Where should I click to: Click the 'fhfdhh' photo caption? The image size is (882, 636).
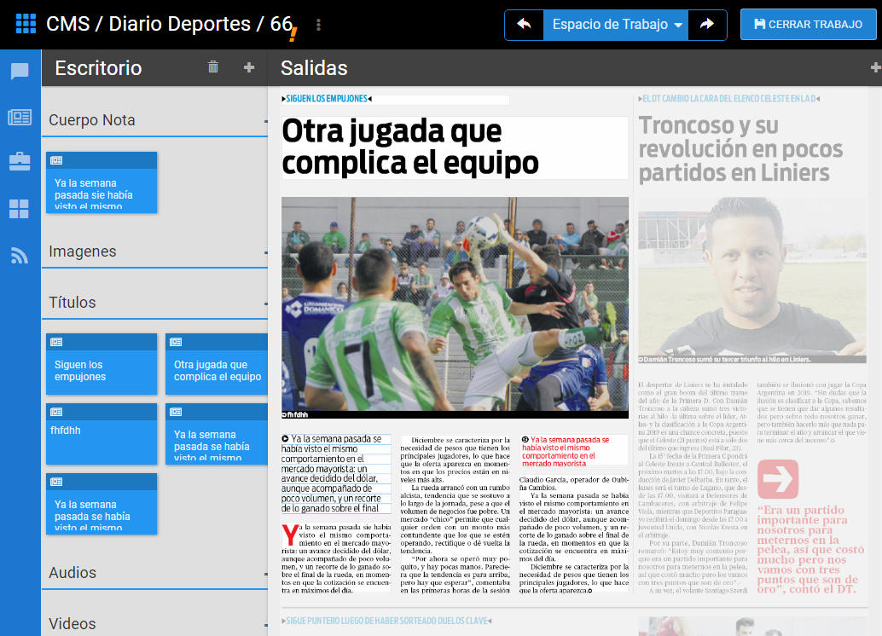295,415
